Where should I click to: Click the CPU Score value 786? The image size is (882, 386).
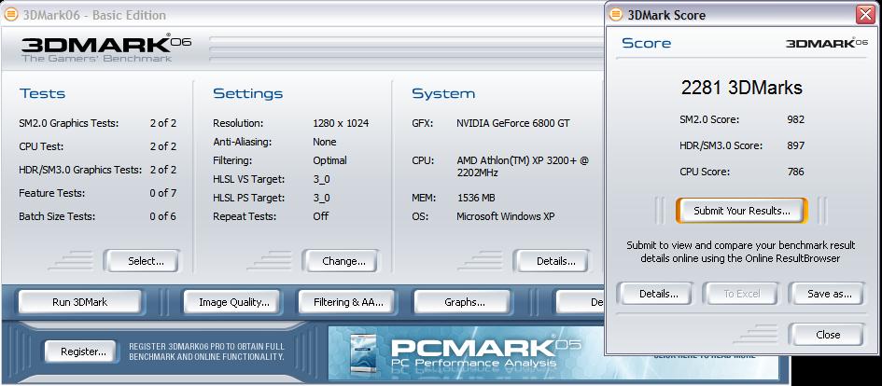pyautogui.click(x=795, y=172)
